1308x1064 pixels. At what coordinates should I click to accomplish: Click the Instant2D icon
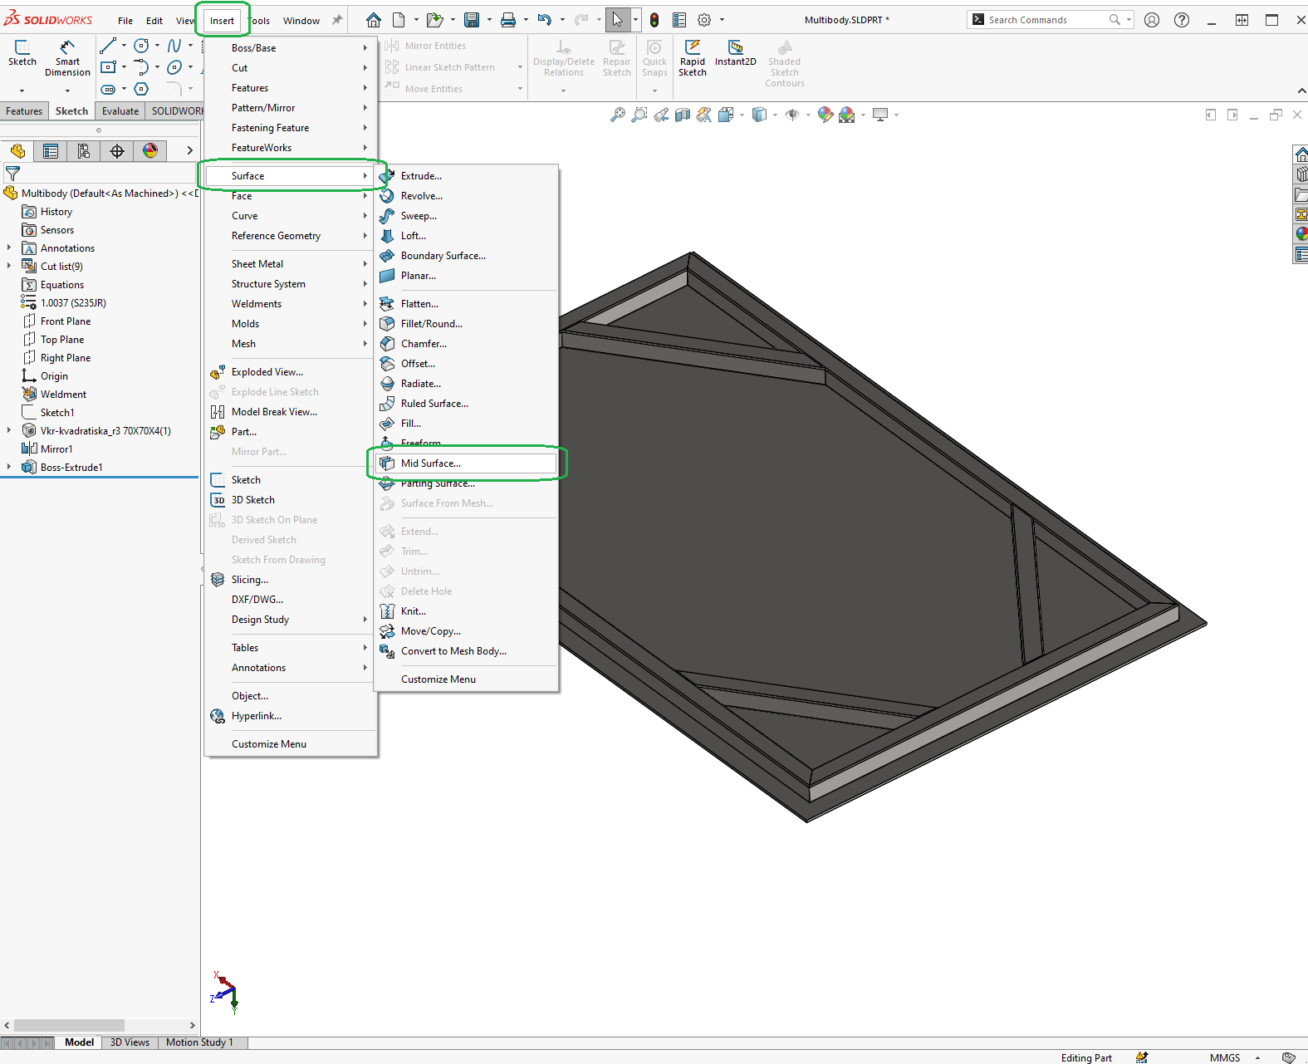click(735, 48)
